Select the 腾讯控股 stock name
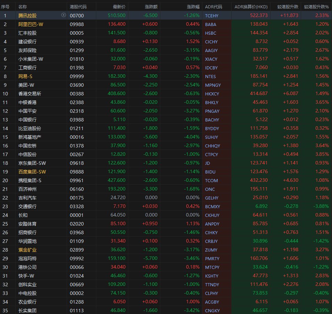The image size is (332, 314). [27, 16]
